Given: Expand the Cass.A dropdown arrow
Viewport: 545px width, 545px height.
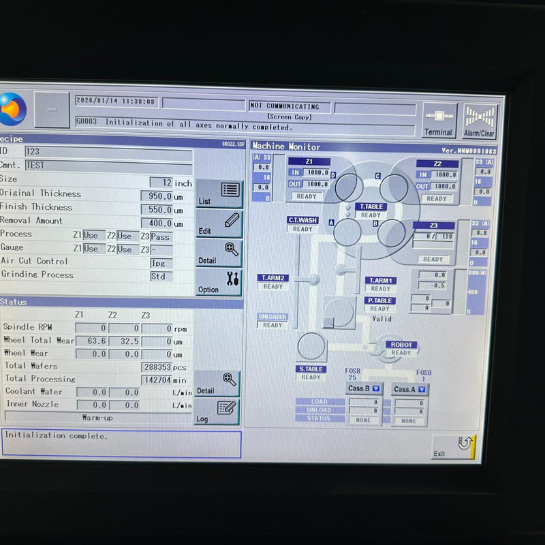Looking at the screenshot, I should 422,389.
